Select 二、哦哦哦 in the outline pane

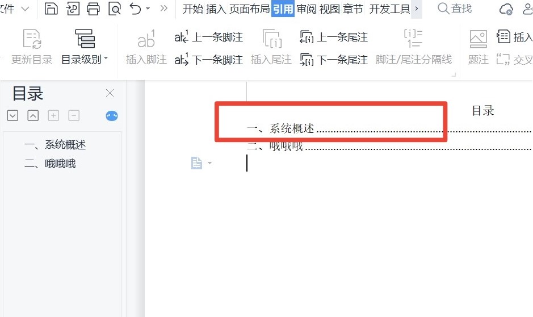click(x=50, y=164)
